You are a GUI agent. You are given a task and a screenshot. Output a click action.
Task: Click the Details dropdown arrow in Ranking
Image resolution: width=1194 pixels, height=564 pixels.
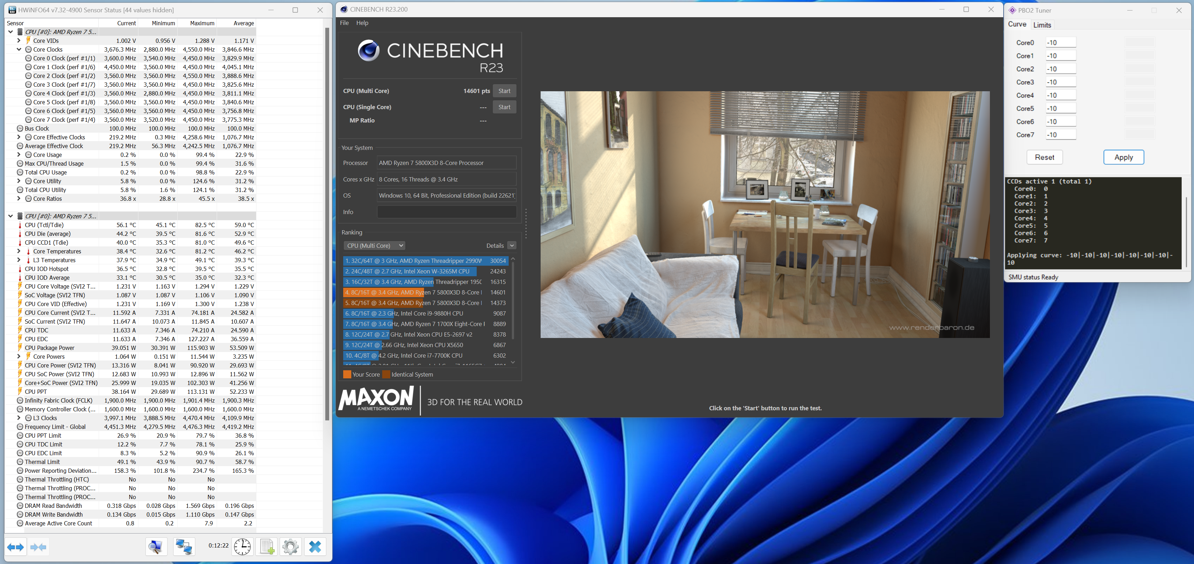[x=512, y=246]
